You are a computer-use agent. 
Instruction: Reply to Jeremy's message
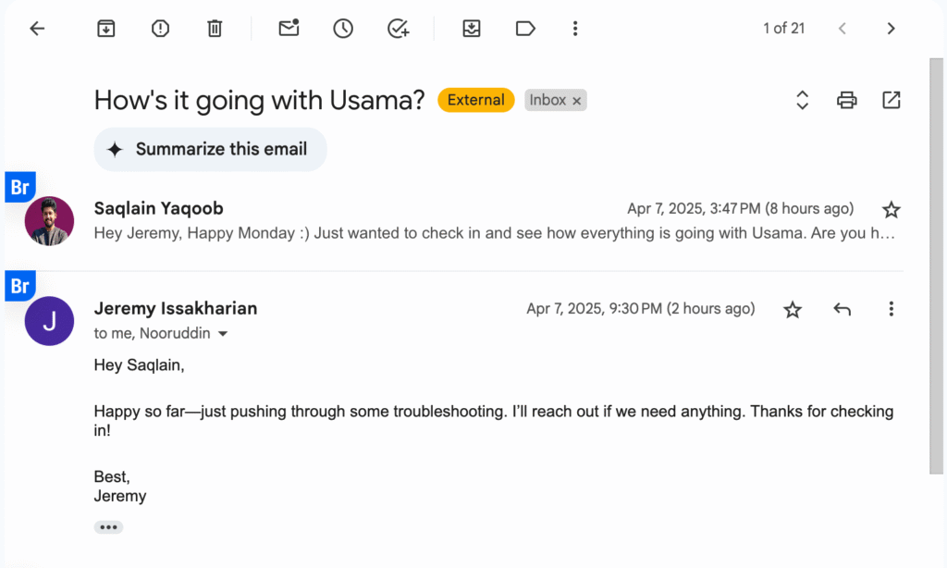(842, 309)
